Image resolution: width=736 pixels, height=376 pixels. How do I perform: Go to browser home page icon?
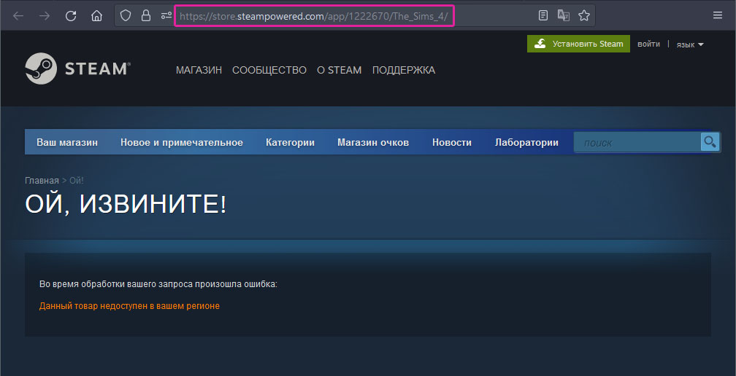click(x=96, y=15)
